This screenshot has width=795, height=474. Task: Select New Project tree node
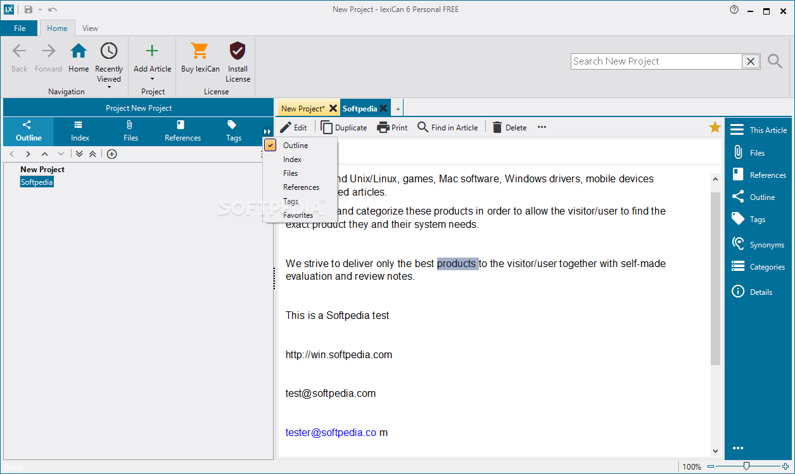click(42, 170)
